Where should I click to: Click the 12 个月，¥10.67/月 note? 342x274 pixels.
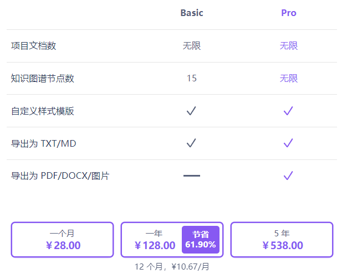coord(172,267)
